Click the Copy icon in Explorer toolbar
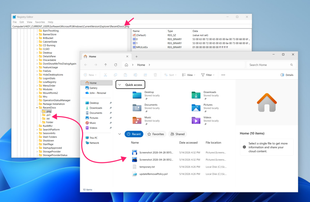 point(115,75)
